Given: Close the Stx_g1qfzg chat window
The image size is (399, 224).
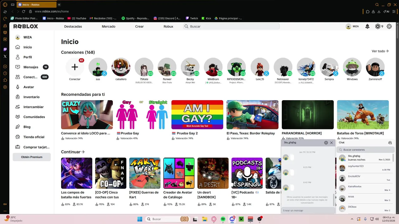Looking at the screenshot, I should 331,142.
